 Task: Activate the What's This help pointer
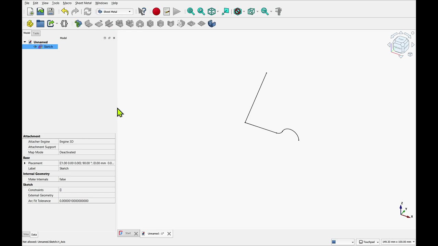tap(142, 12)
